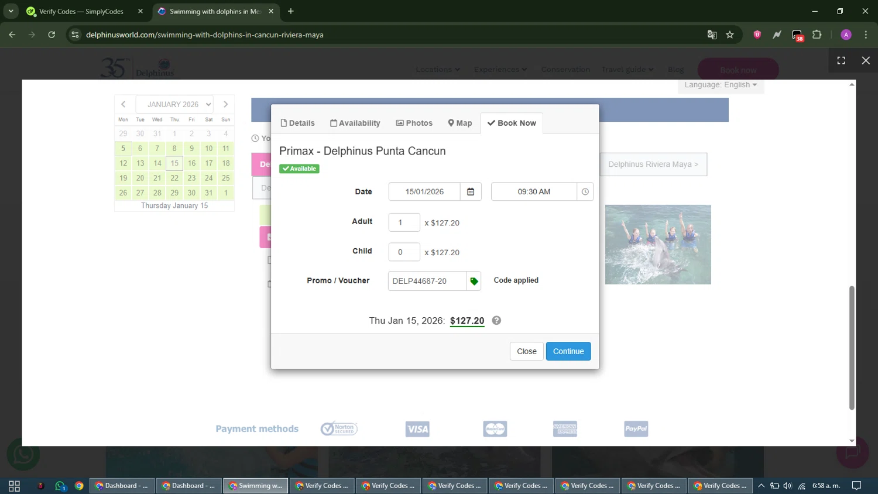
Task: Apply promo code with green tag icon
Action: pyautogui.click(x=474, y=281)
